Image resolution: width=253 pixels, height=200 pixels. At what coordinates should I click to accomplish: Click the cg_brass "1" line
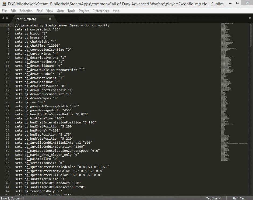(31, 37)
